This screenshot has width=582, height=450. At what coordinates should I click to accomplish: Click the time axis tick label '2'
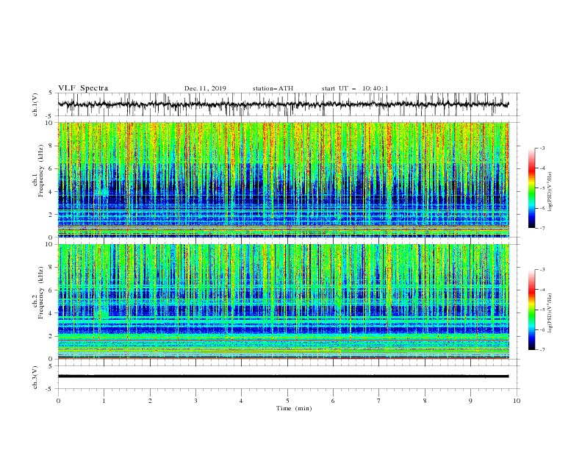pos(150,401)
